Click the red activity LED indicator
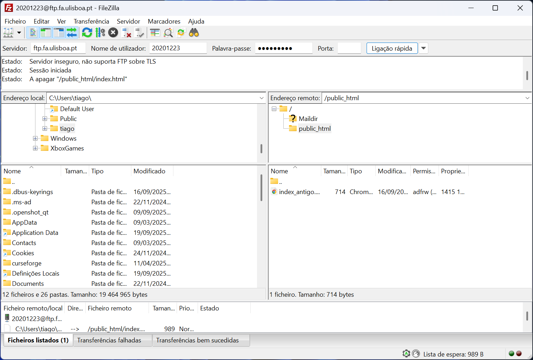 [519, 354]
